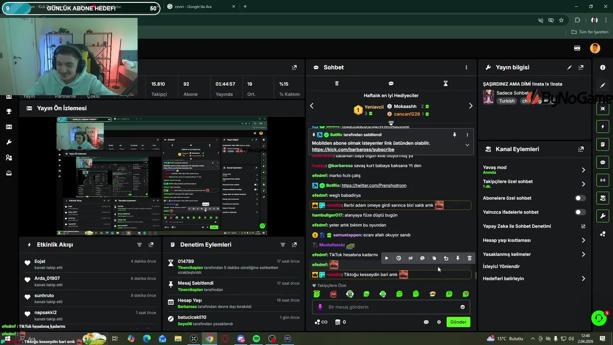613x345 pixels.
Task: Copy message using the copy icon
Action: 434,258
